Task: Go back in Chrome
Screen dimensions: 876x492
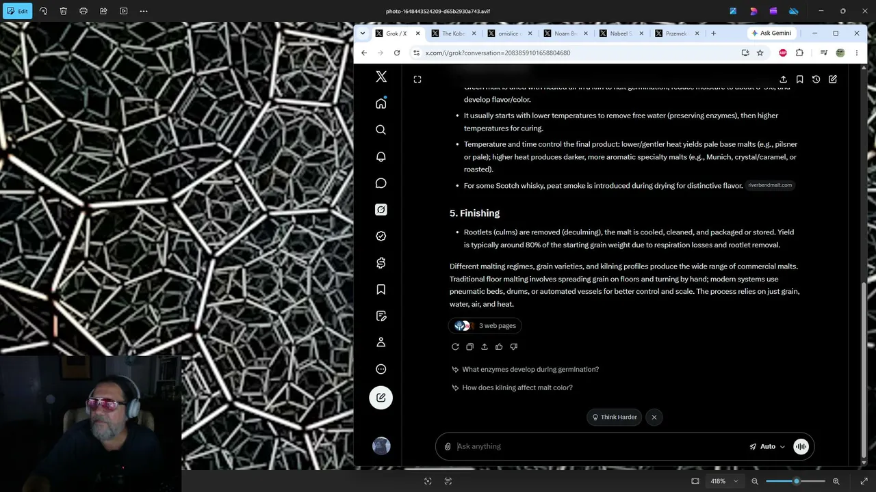Action: [364, 53]
